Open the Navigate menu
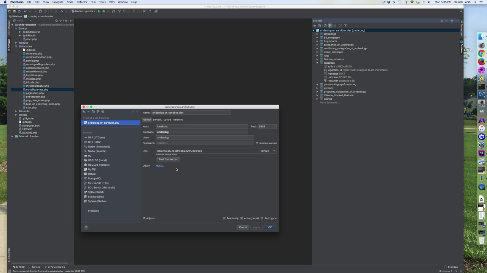487x273 pixels. click(x=58, y=2)
